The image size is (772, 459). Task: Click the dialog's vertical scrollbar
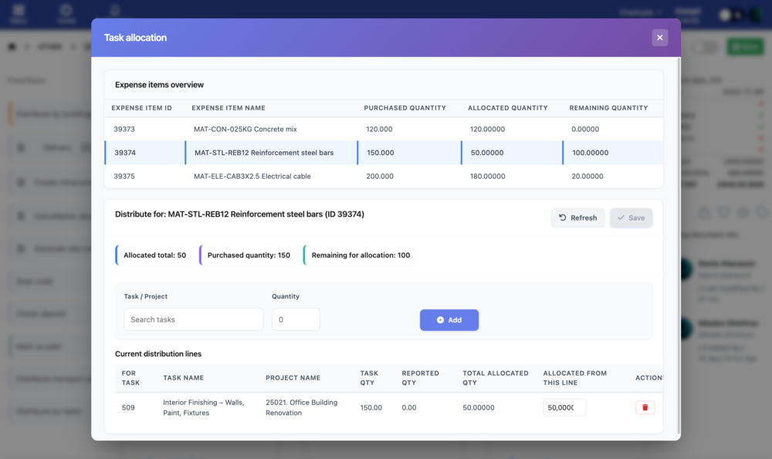click(x=678, y=247)
